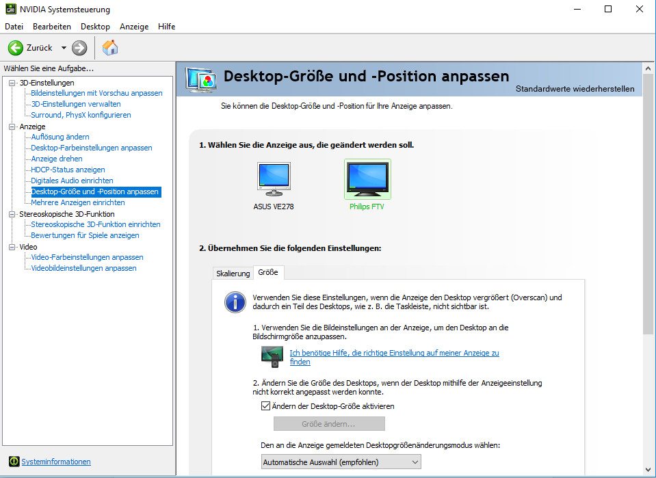Open the home page icon

coord(110,48)
